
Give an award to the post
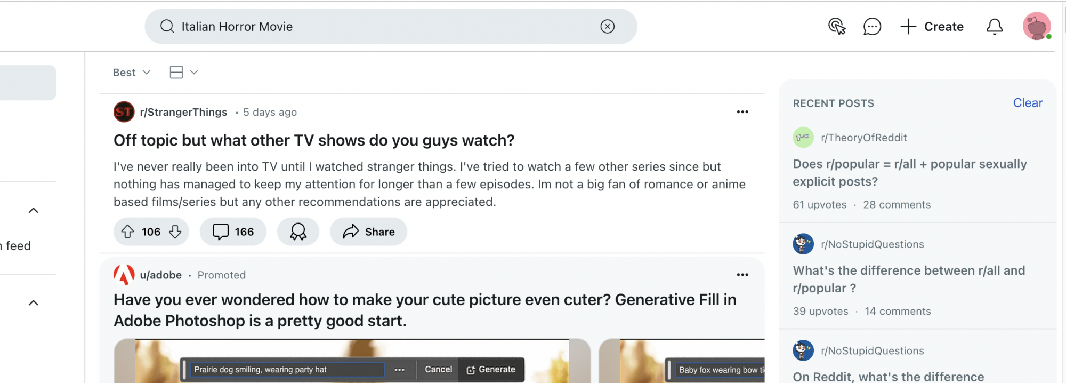pyautogui.click(x=298, y=232)
